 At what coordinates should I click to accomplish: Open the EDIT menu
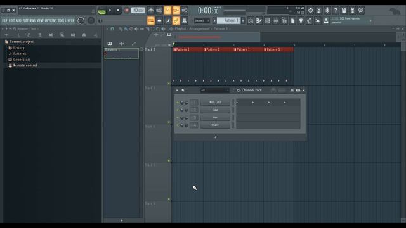11,21
